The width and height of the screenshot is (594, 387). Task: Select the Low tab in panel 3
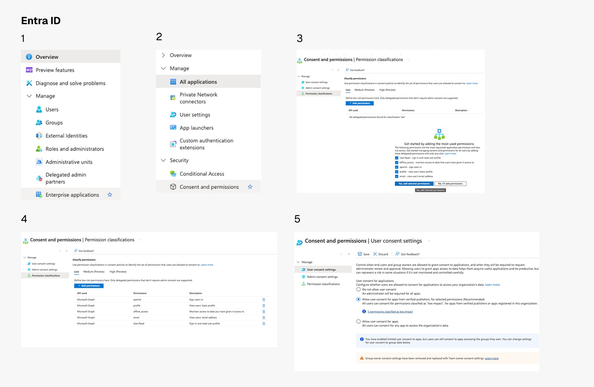pyautogui.click(x=348, y=90)
